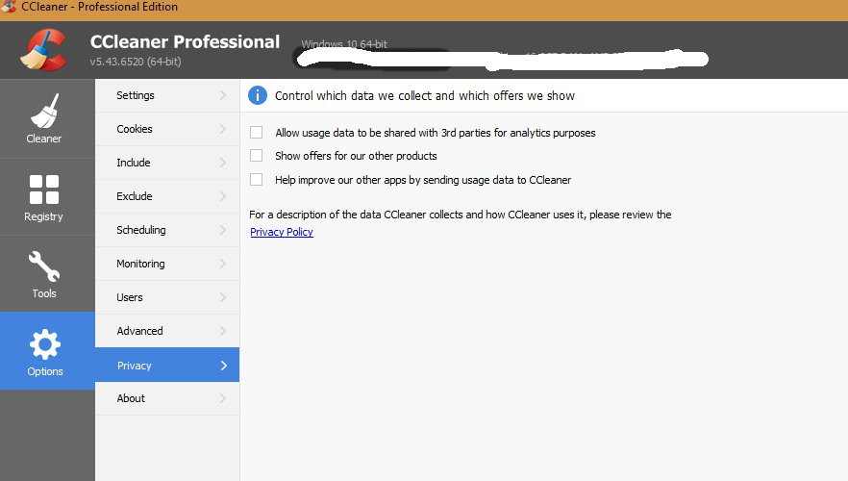Expand the Settings chevron arrow
Viewport: 848px width, 481px height.
click(223, 95)
